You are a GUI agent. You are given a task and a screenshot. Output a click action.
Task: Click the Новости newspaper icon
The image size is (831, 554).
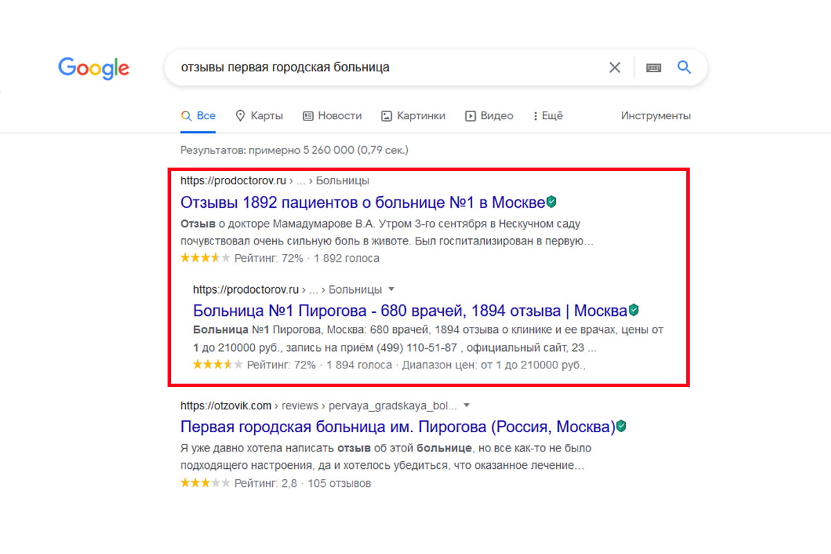[x=307, y=116]
